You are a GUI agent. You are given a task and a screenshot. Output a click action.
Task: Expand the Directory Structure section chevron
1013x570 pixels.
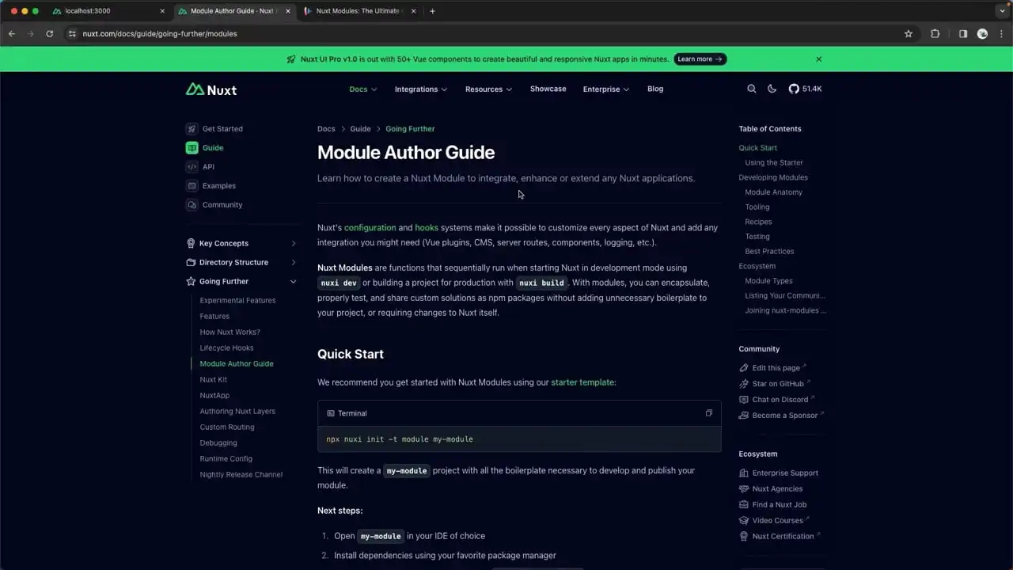coord(294,262)
